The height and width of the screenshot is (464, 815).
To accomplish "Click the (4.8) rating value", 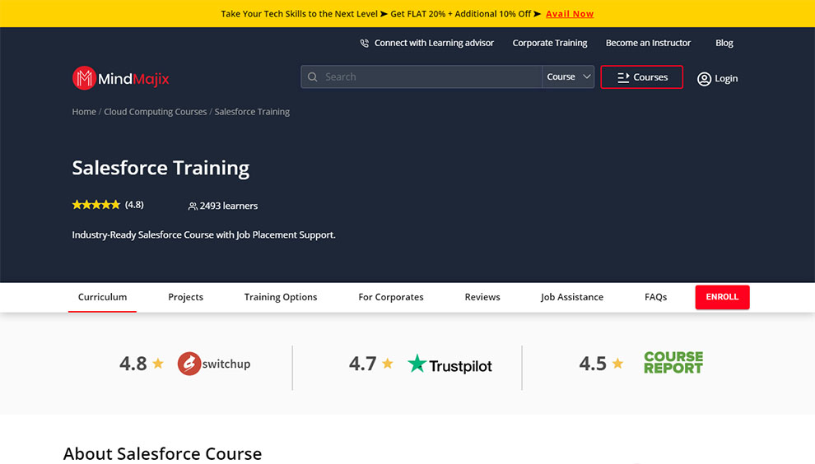I will pyautogui.click(x=134, y=205).
